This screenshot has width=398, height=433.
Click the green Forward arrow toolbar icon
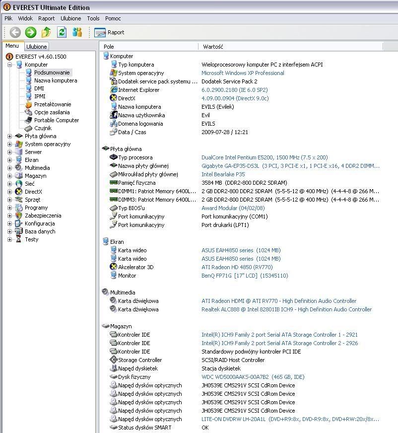(x=31, y=32)
